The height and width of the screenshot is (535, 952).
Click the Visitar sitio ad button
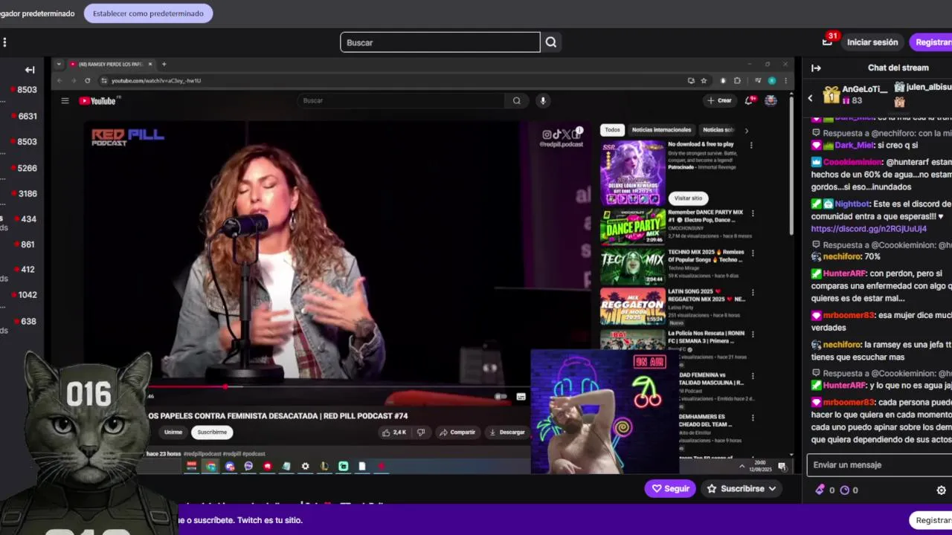click(688, 198)
